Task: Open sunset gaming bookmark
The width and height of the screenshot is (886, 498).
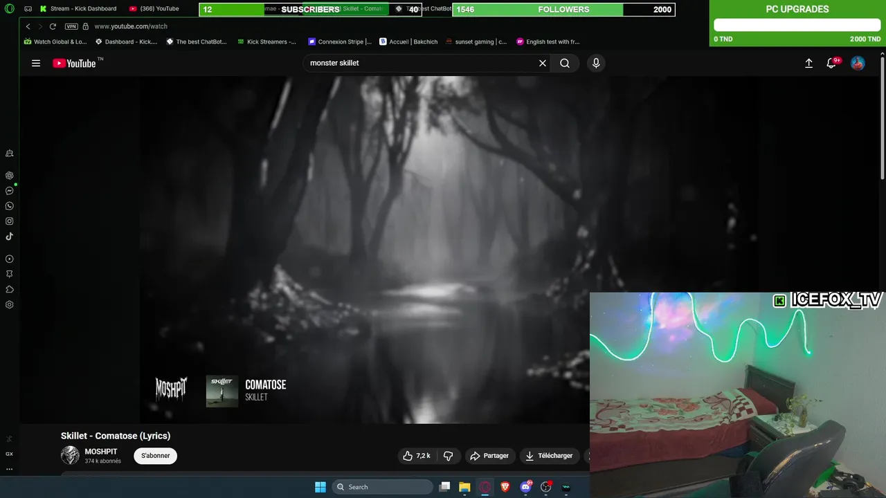Action: click(x=476, y=41)
